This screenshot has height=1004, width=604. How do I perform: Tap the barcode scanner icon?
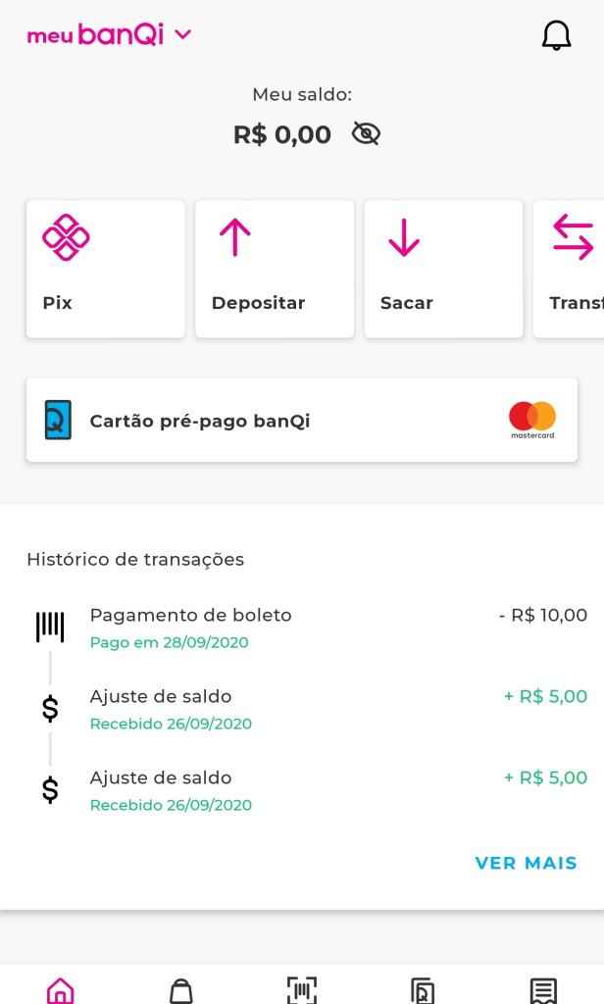302,989
